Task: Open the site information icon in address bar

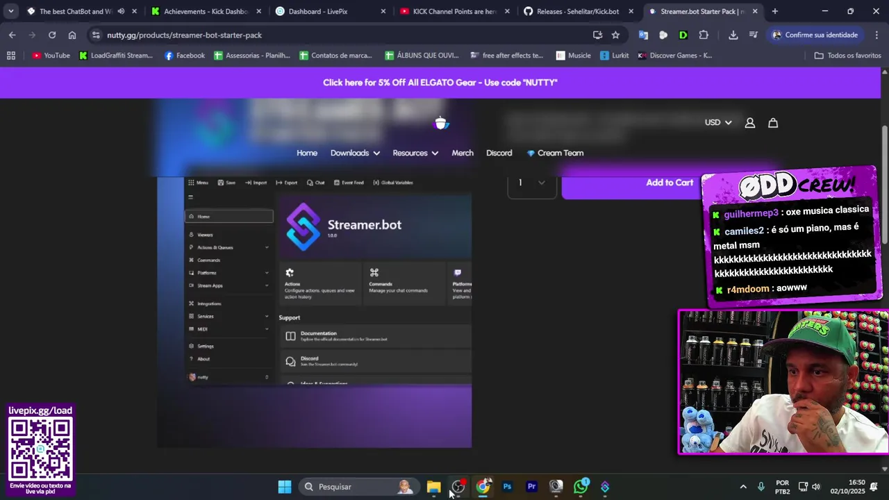Action: (x=96, y=35)
